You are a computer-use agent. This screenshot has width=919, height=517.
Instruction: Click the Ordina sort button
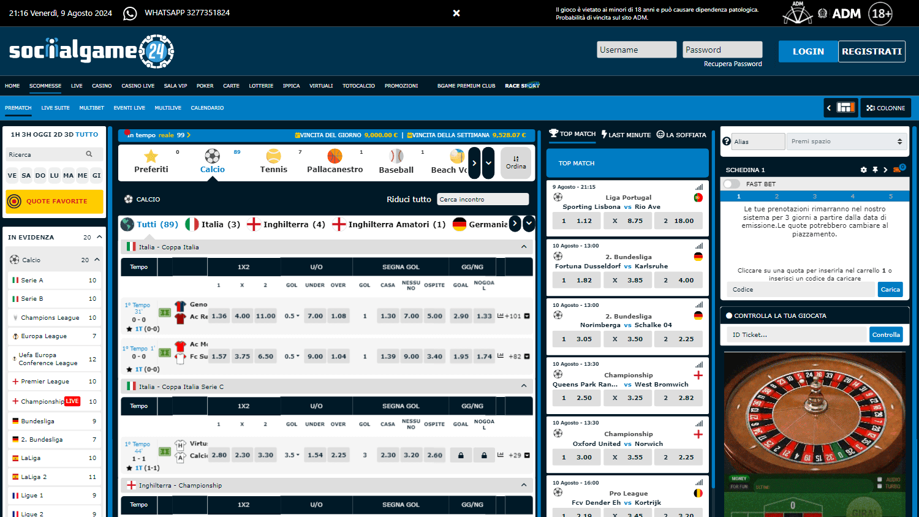tap(516, 162)
